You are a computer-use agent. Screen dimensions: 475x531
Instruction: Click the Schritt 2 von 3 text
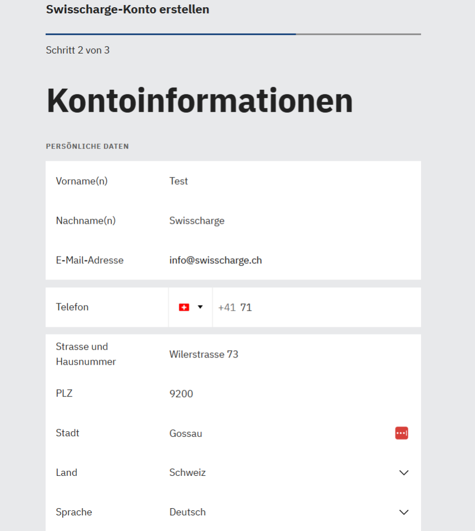[x=78, y=50]
